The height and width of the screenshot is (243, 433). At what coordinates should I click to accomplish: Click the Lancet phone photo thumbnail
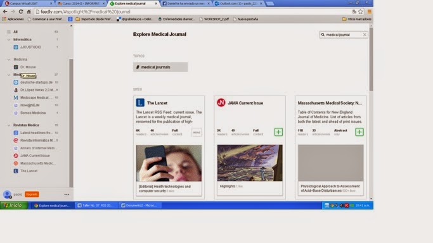169,163
